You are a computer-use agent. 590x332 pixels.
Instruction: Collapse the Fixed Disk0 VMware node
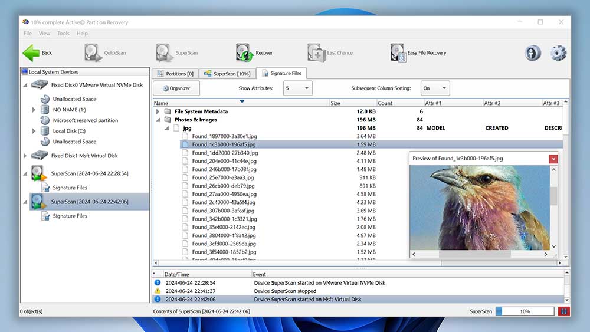[x=25, y=86]
